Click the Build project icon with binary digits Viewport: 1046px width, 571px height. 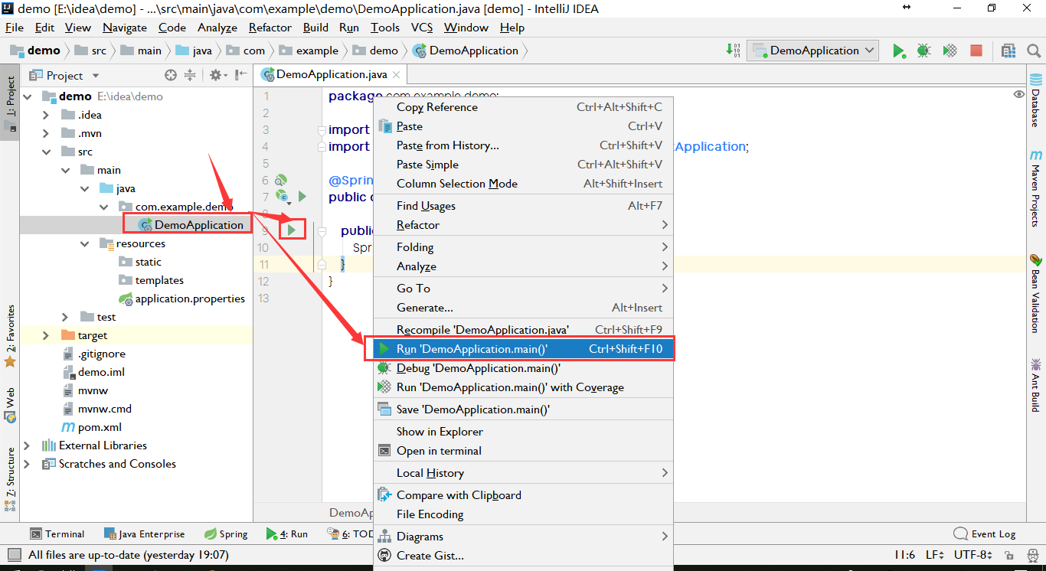tap(734, 51)
